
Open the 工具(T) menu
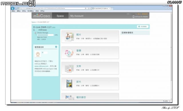point(37,11)
